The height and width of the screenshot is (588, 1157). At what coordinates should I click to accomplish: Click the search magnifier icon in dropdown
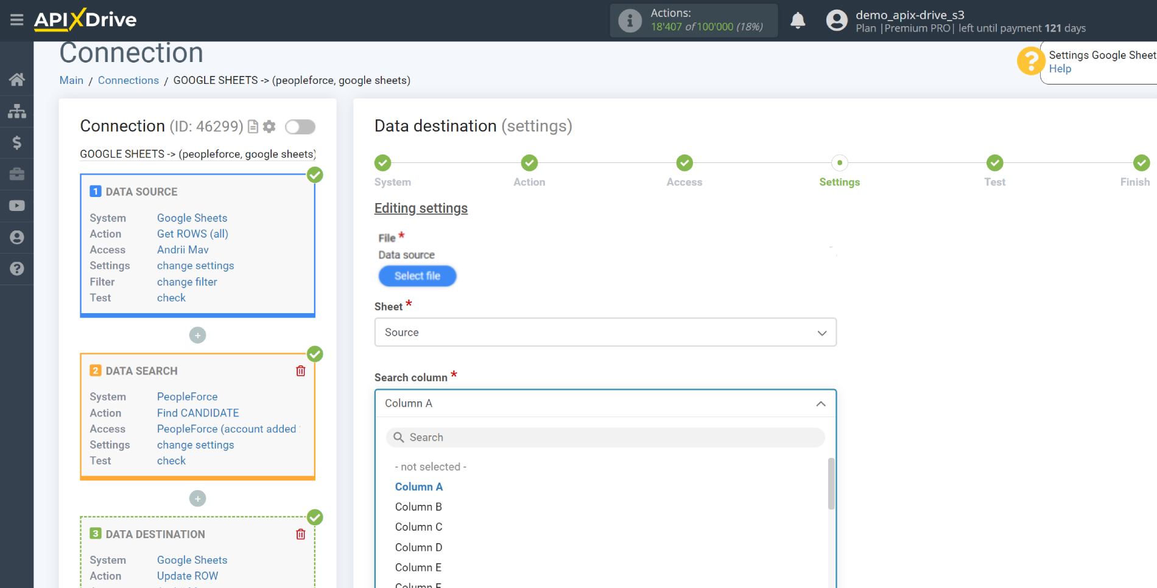(x=399, y=437)
